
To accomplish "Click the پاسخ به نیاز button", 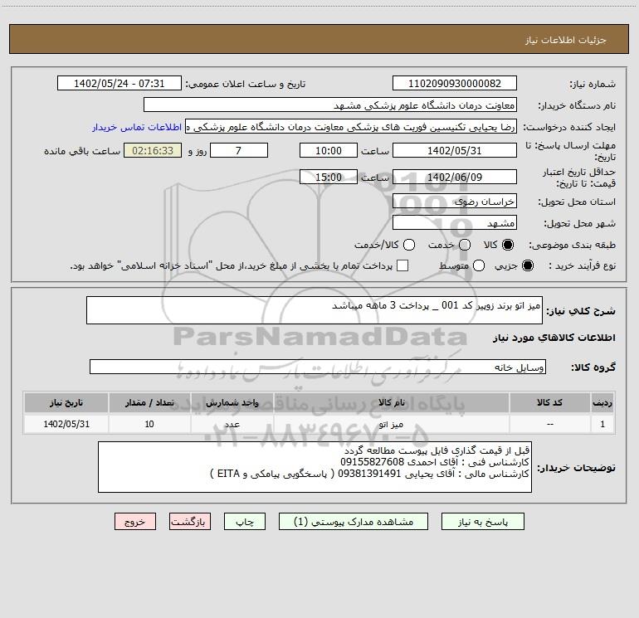I will pyautogui.click(x=482, y=522).
